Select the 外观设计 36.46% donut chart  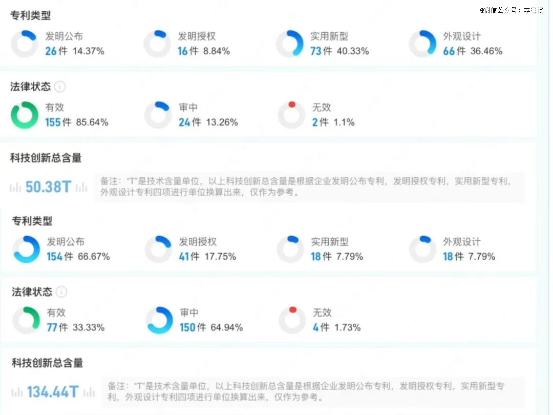click(x=422, y=44)
